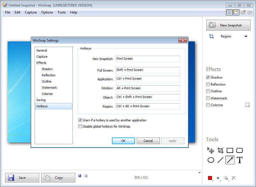Select the move/selection pointer tool
Screen dimensions: 256x187
tap(211, 150)
